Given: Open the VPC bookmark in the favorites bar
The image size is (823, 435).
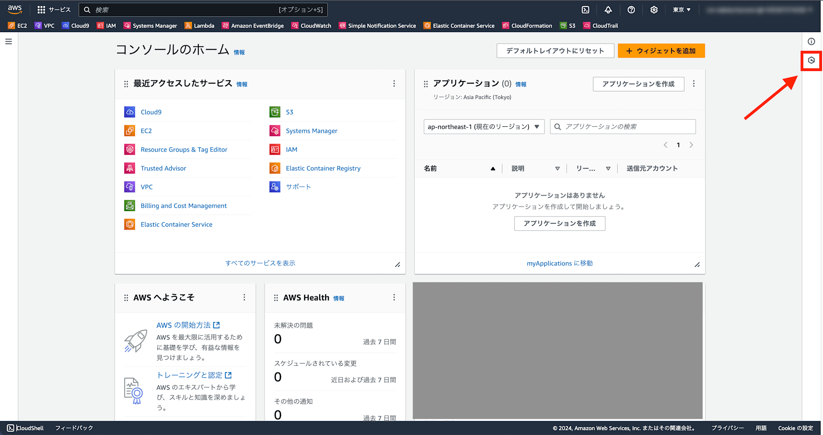Looking at the screenshot, I should click(x=44, y=26).
